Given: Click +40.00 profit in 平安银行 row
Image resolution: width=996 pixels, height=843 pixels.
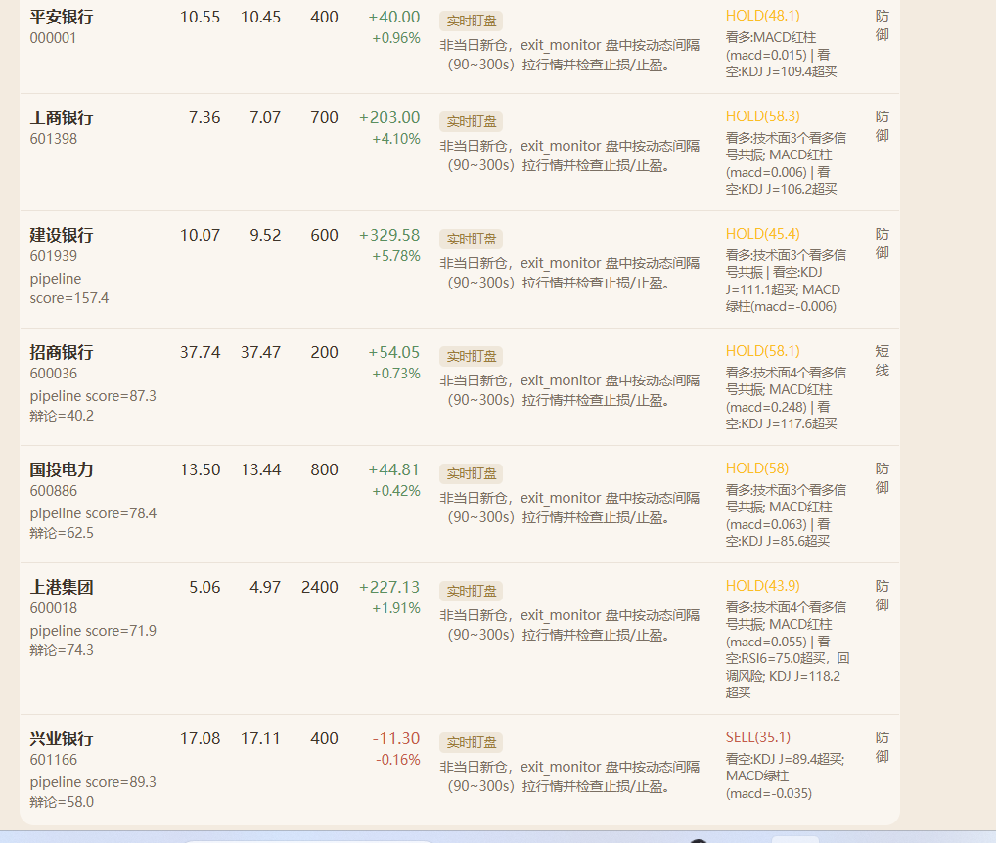Looking at the screenshot, I should click(394, 18).
